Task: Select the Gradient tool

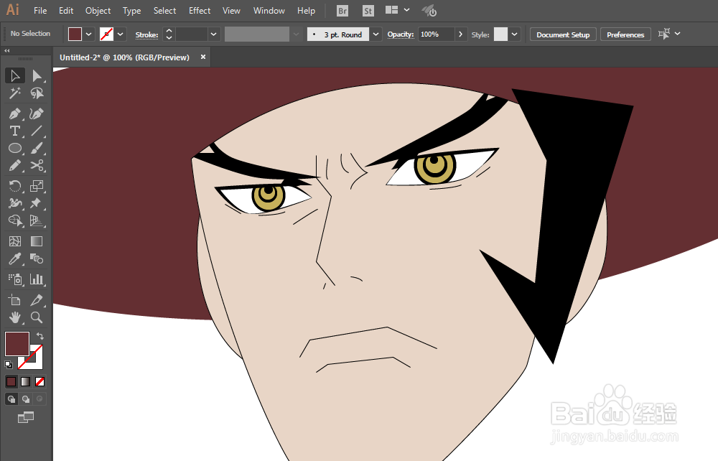Action: point(37,241)
